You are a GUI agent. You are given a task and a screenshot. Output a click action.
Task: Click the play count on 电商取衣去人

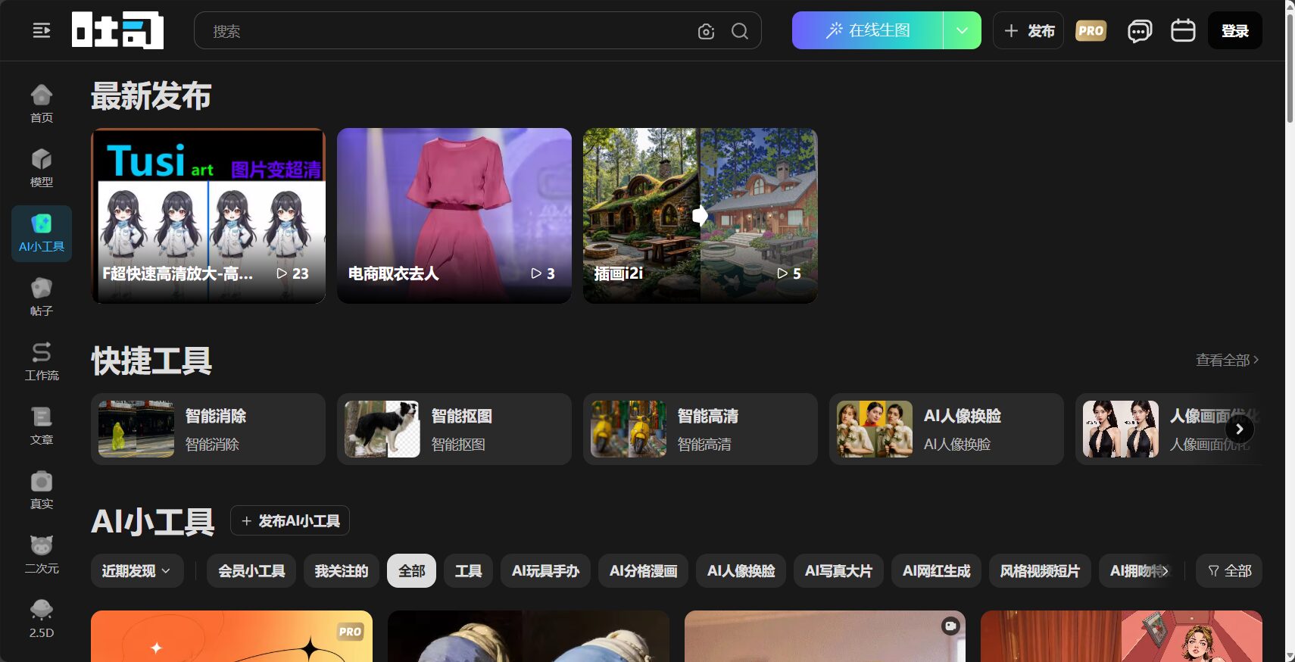[543, 273]
